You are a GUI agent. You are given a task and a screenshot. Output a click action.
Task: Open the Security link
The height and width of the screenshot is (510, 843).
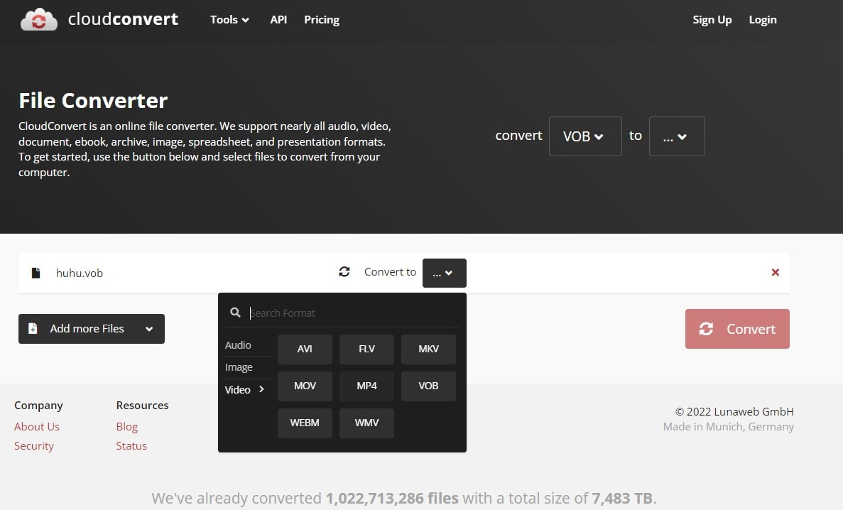[34, 446]
